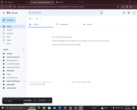137x110 pixels.
Task: Toggle Chrome side panel icon
Action: pyautogui.click(x=127, y=7)
